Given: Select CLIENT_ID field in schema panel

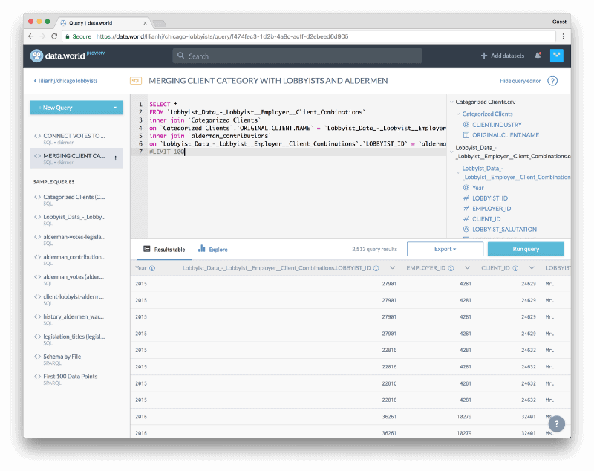Looking at the screenshot, I should point(486,219).
